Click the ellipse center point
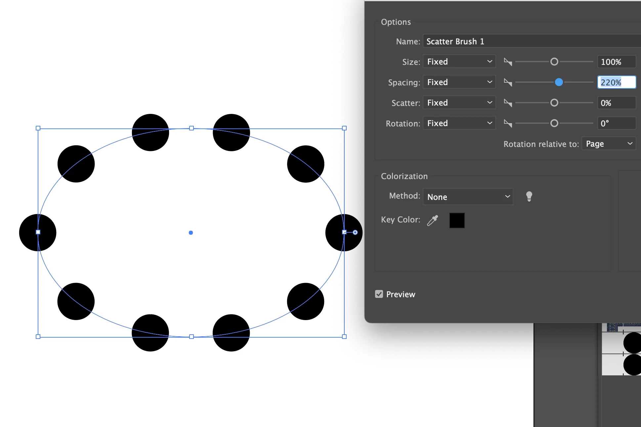This screenshot has width=641, height=427. 191,233
